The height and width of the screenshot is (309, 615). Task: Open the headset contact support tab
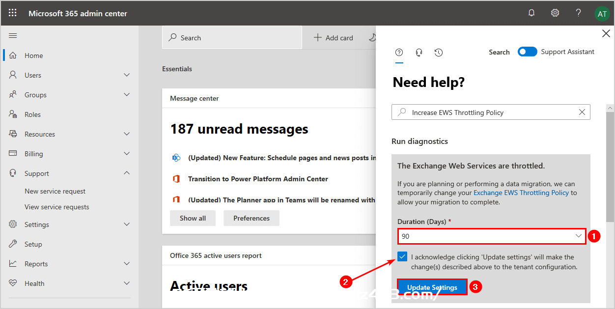click(x=419, y=53)
